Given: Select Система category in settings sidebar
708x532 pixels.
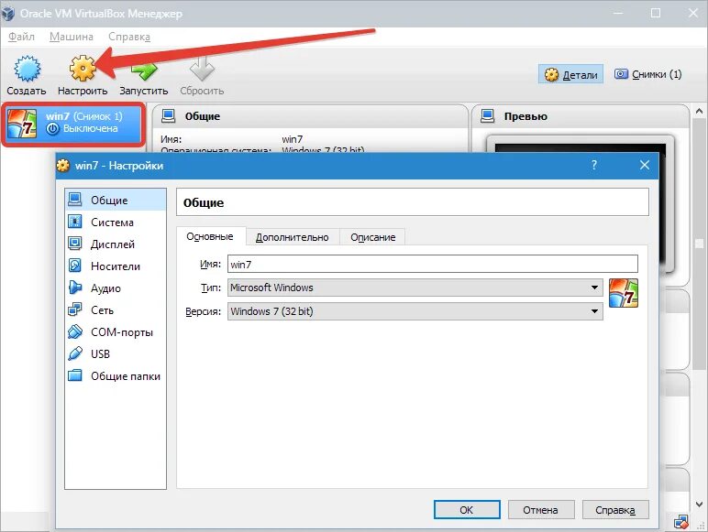Looking at the screenshot, I should point(116,222).
